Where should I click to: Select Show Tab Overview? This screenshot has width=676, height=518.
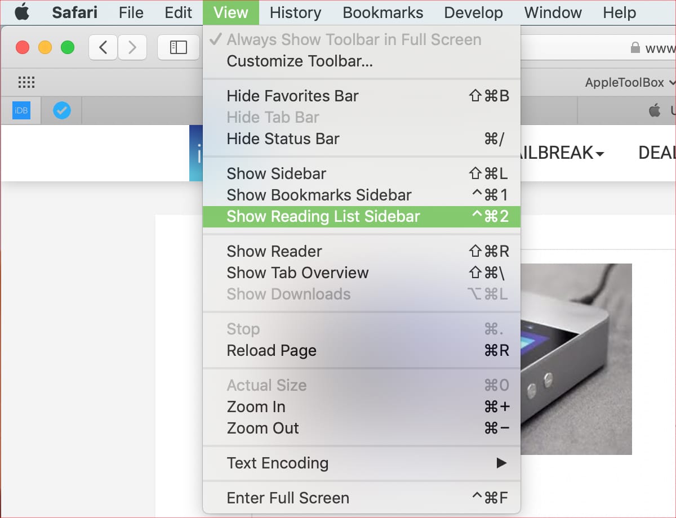[x=362, y=273]
